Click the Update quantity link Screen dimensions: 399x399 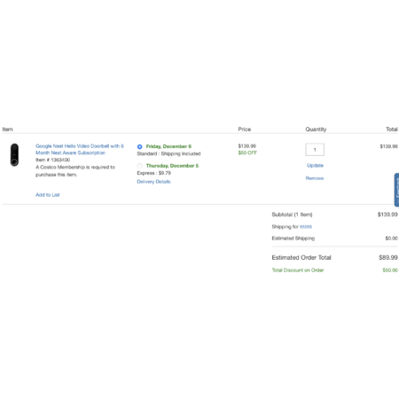tap(315, 165)
